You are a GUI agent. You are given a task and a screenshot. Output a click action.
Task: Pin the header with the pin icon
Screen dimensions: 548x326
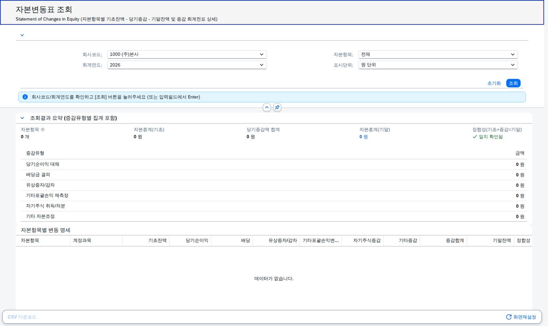point(277,107)
